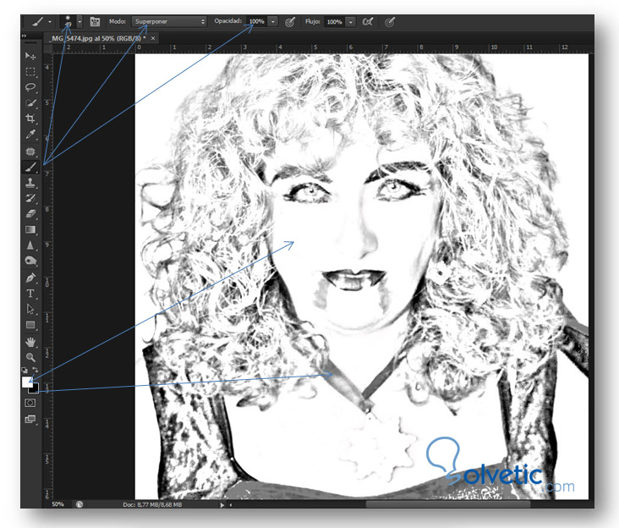Select the History Brush tool
Image resolution: width=619 pixels, height=528 pixels.
30,198
